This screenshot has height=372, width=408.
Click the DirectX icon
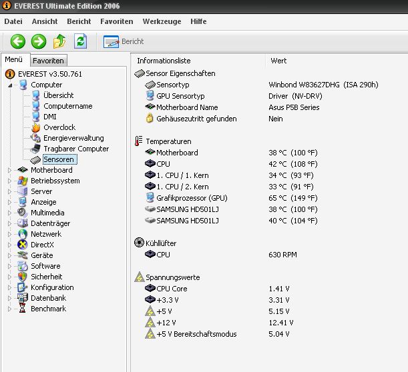pyautogui.click(x=23, y=245)
